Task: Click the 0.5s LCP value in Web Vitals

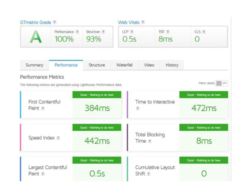Action: 129,39
